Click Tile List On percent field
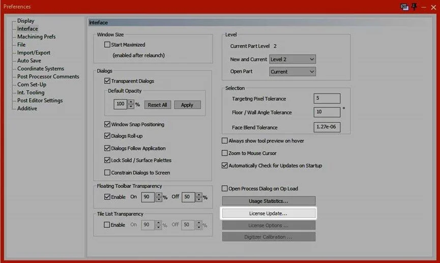440x263 pixels. click(x=148, y=225)
